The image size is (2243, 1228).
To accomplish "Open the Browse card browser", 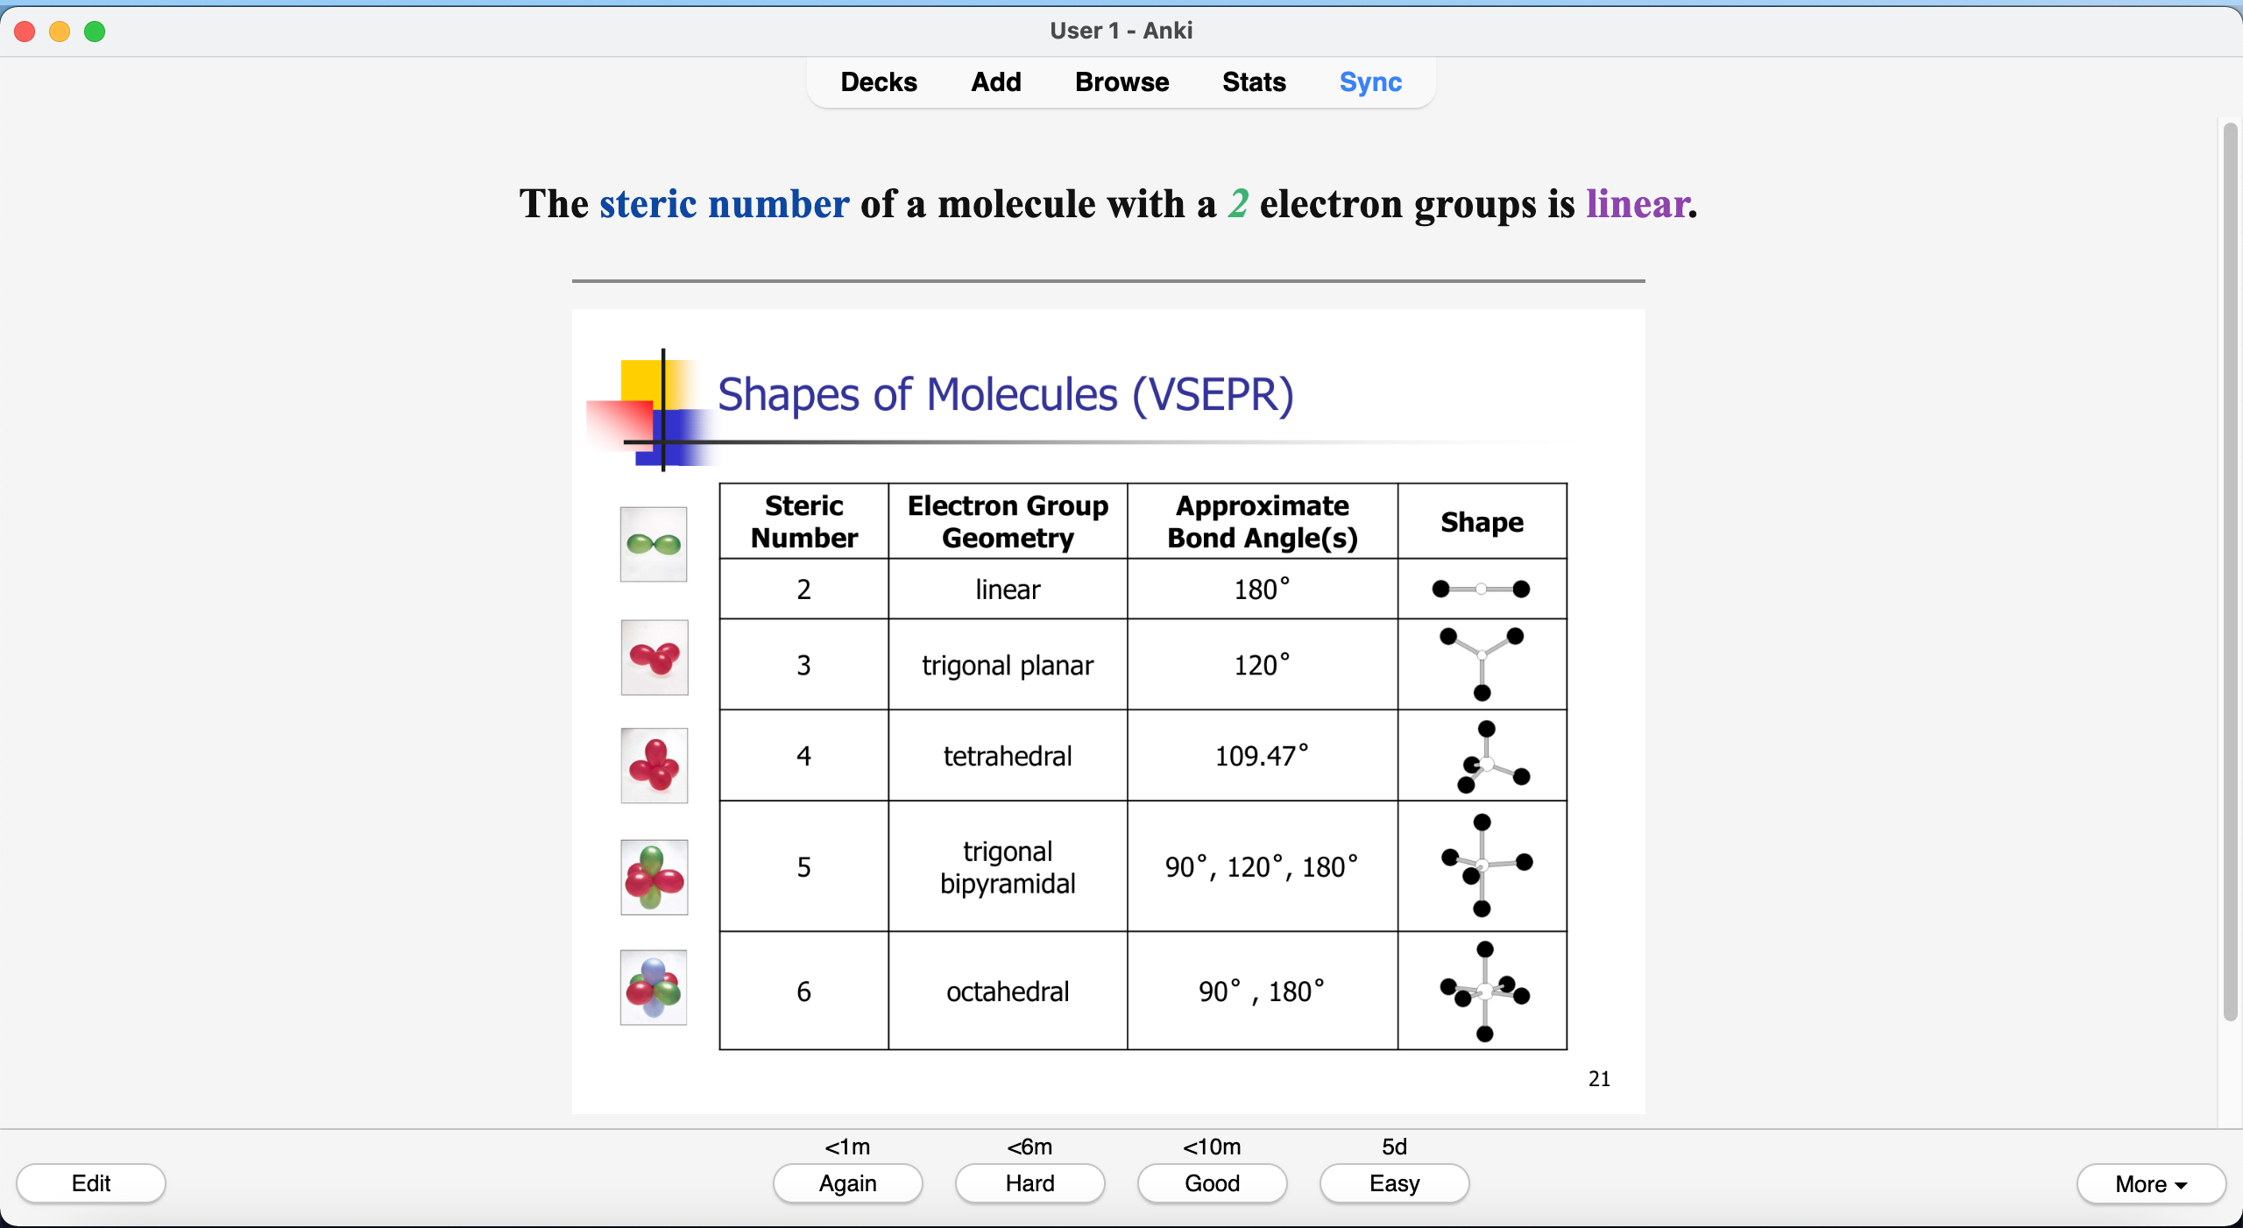I will 1121,82.
